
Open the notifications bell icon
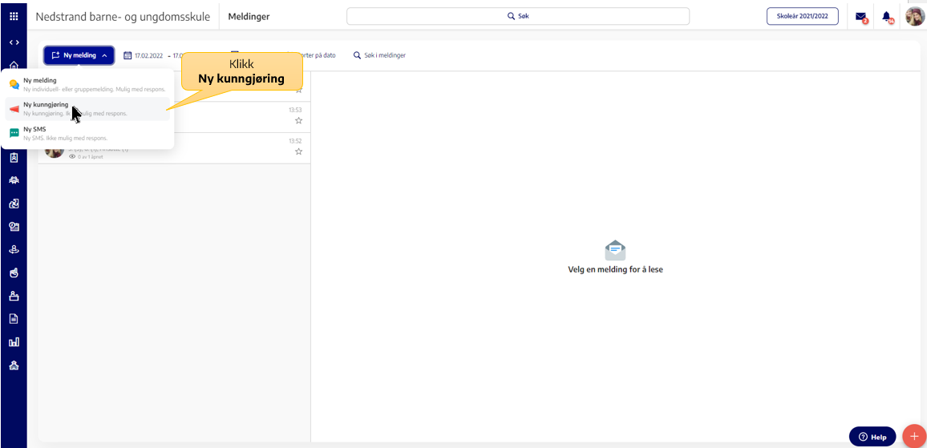click(x=887, y=17)
